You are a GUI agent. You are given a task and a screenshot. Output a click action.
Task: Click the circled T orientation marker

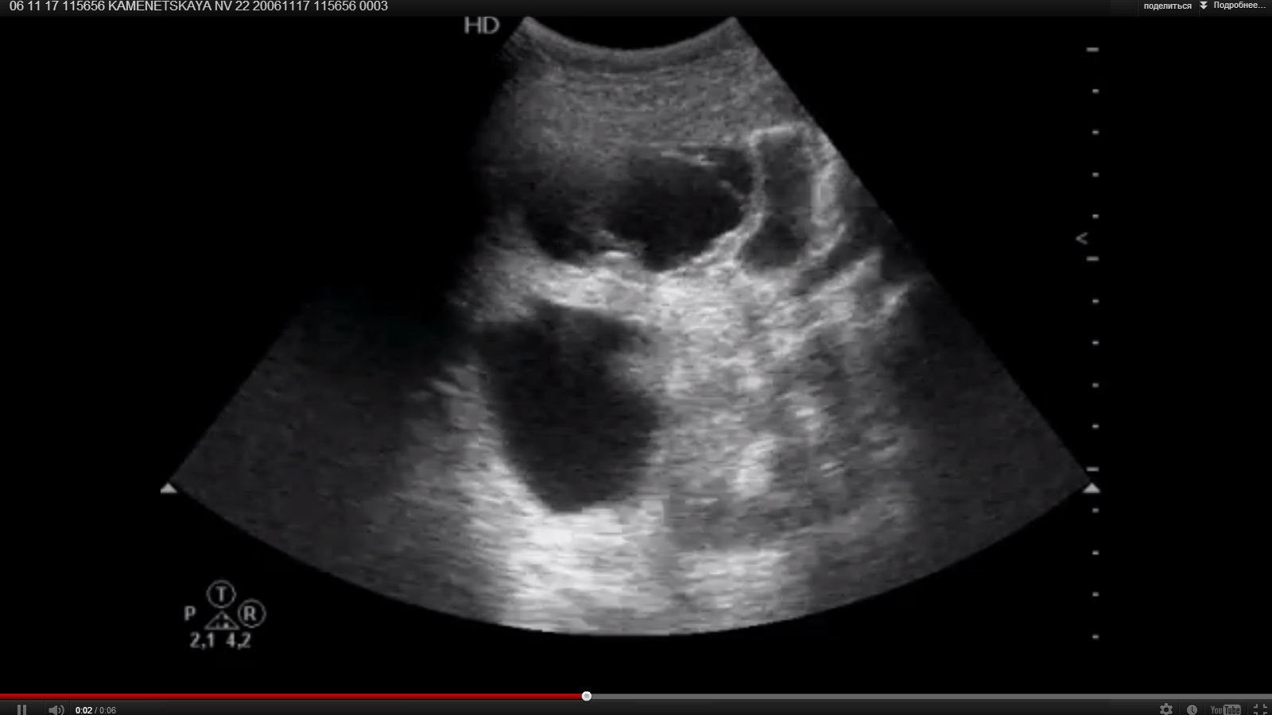coord(221,593)
